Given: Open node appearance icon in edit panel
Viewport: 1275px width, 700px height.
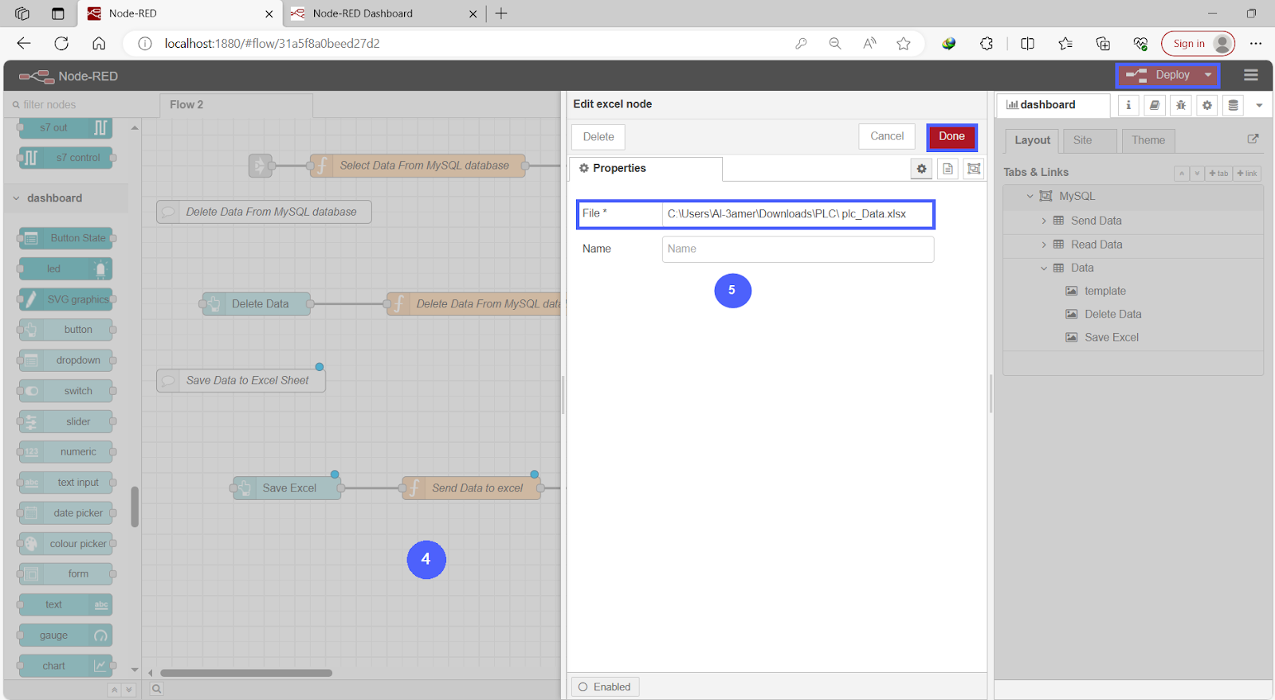Looking at the screenshot, I should pyautogui.click(x=974, y=169).
